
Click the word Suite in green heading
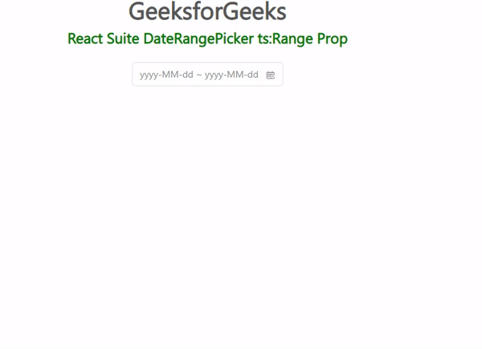coord(123,39)
